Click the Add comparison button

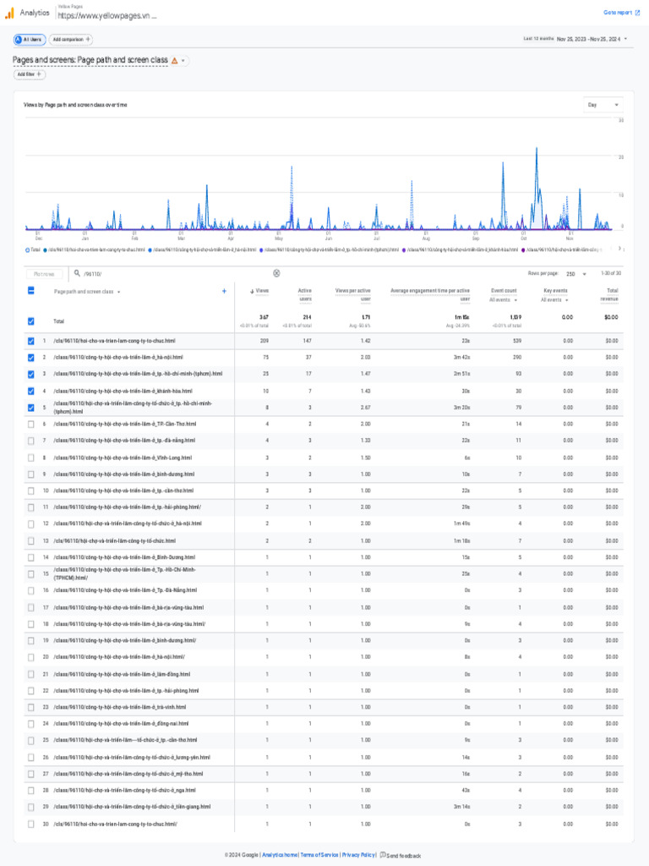coord(71,39)
